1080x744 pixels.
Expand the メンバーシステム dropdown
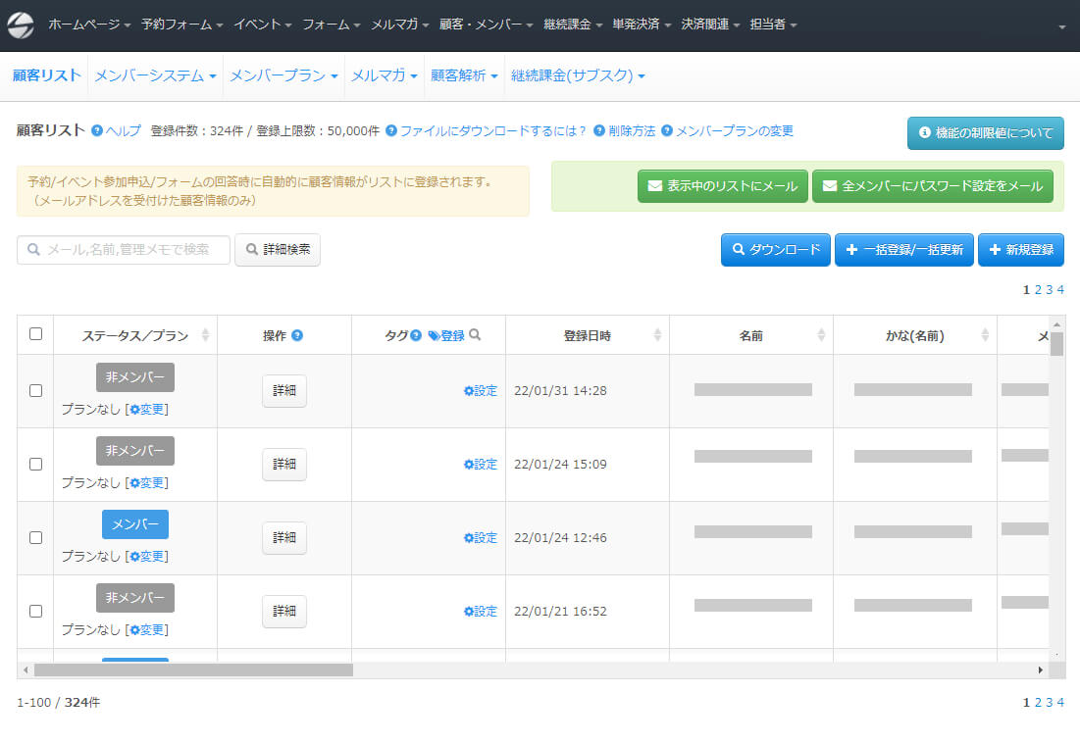click(155, 75)
